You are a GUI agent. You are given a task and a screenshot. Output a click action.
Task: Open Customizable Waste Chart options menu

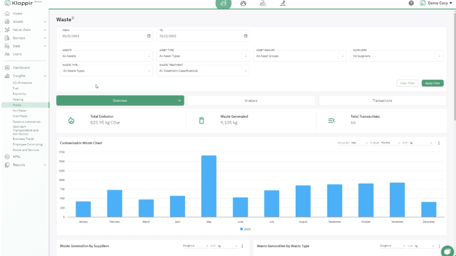click(x=439, y=143)
